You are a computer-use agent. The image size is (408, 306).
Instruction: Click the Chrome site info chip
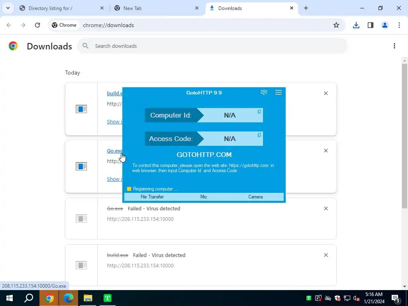pyautogui.click(x=64, y=25)
